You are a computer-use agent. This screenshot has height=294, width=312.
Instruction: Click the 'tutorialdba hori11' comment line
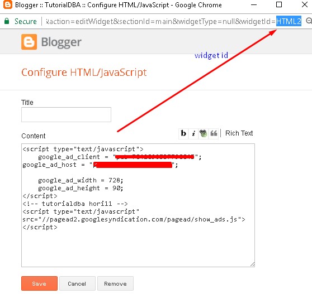pyautogui.click(x=75, y=204)
